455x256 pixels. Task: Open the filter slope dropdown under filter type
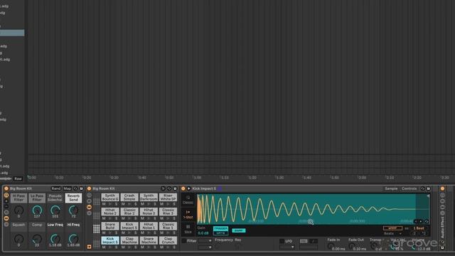(205, 247)
